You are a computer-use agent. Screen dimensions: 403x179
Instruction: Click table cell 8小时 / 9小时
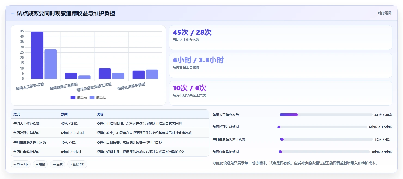[71, 152]
